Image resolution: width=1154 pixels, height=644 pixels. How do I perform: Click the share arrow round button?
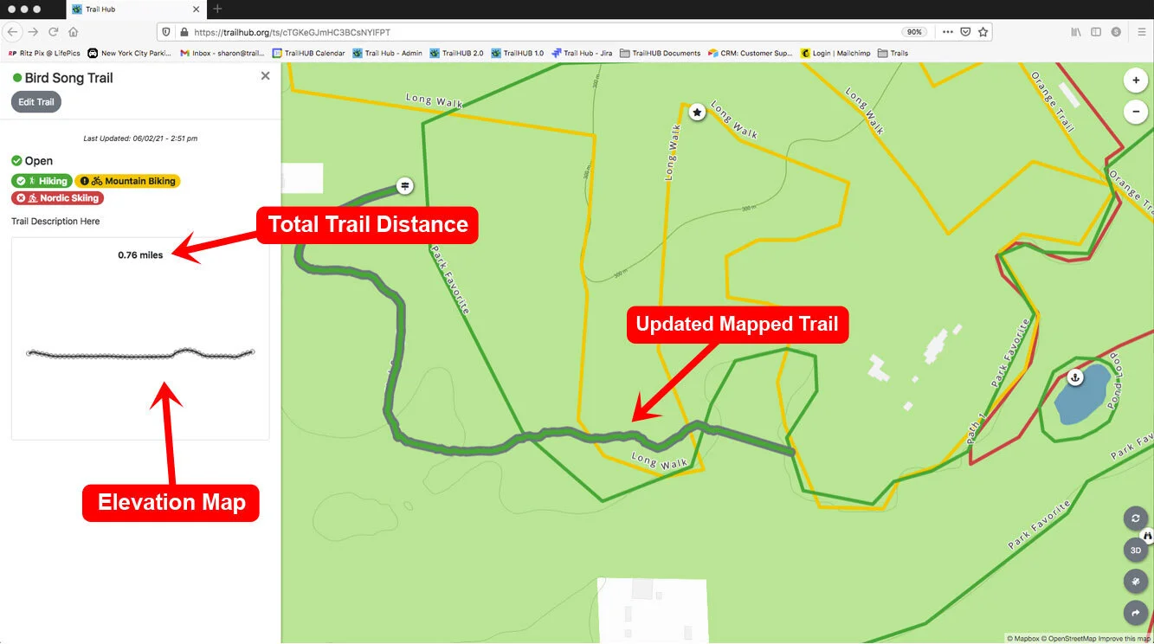click(x=1135, y=613)
